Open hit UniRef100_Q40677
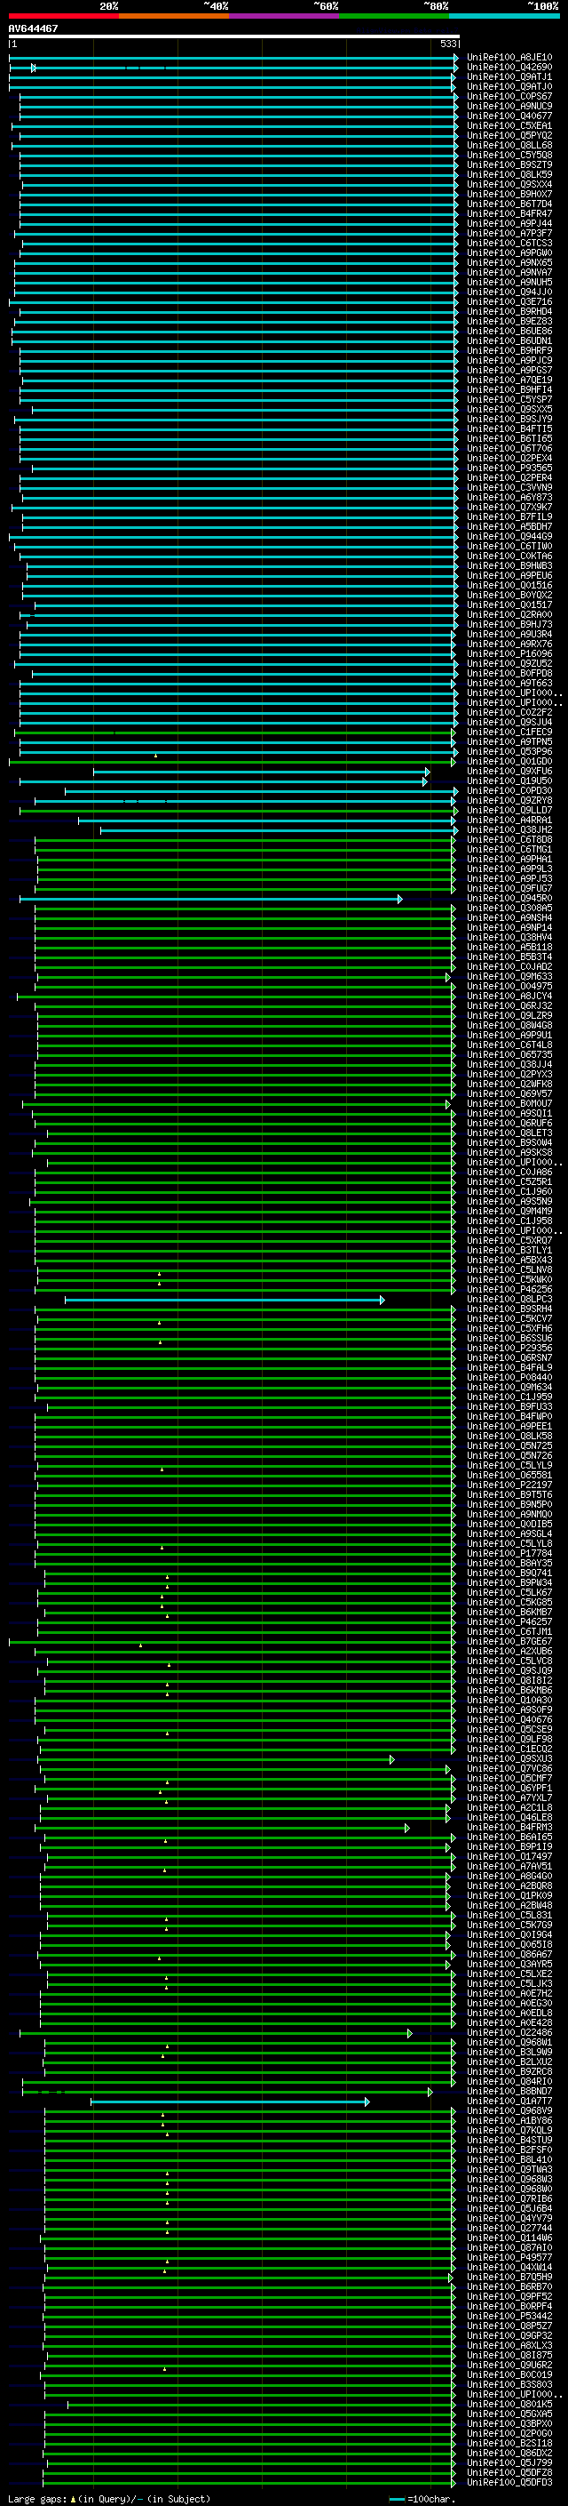 (x=509, y=116)
